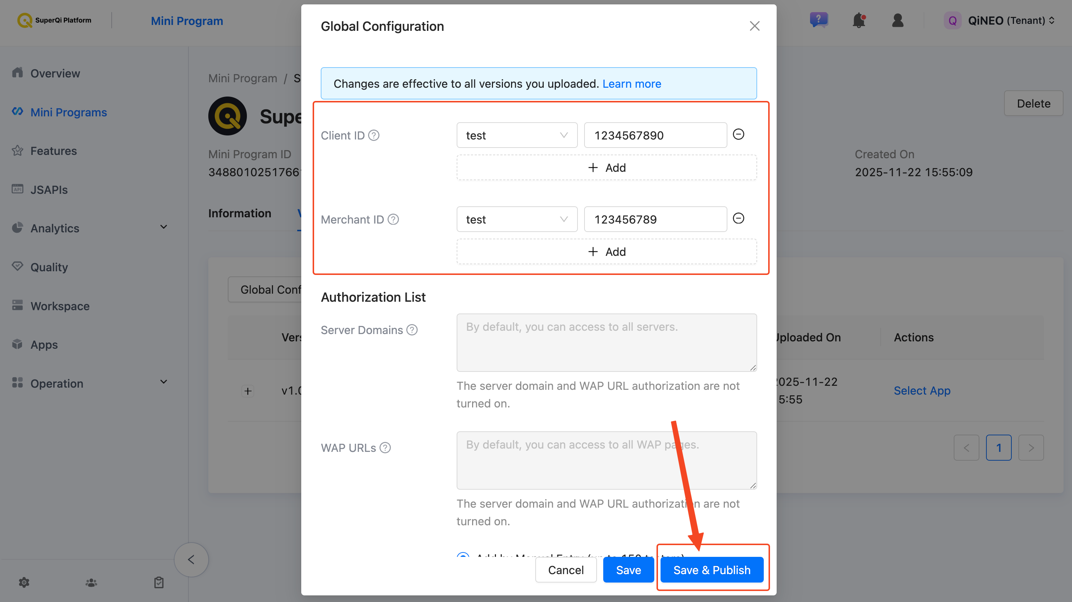Open the Client ID environment dropdown
The width and height of the screenshot is (1072, 602).
point(517,135)
